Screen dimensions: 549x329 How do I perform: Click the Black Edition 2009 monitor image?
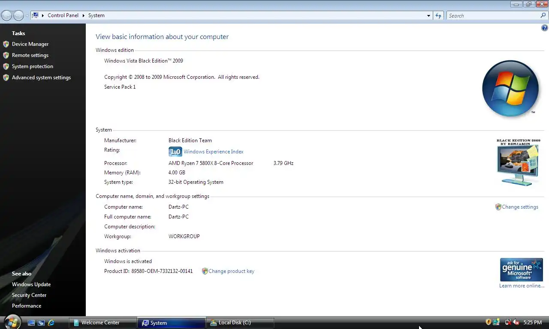tap(518, 163)
